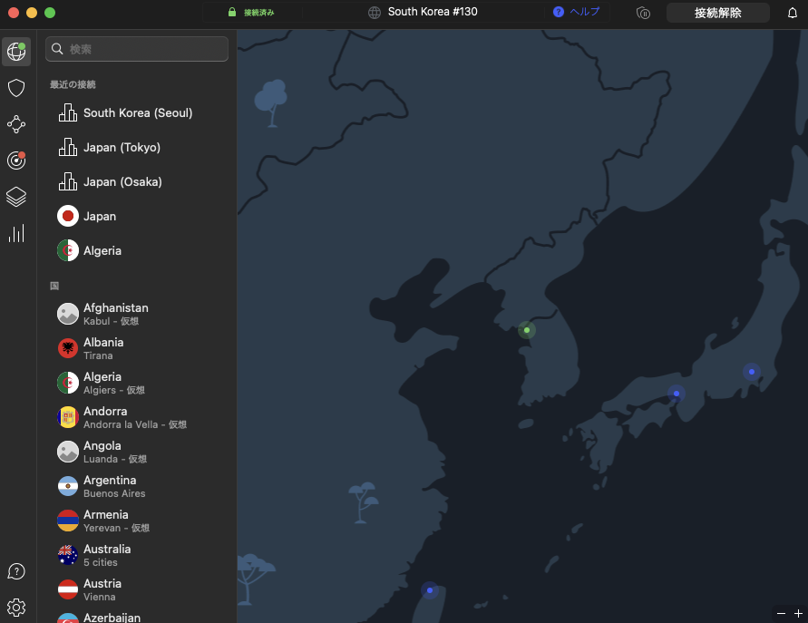
Task: Open the ヘルプ help link
Action: point(577,13)
